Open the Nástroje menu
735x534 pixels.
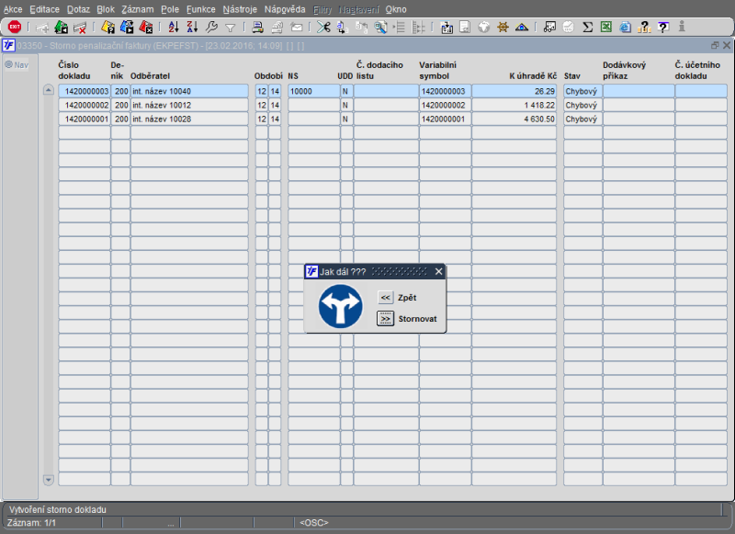point(240,8)
